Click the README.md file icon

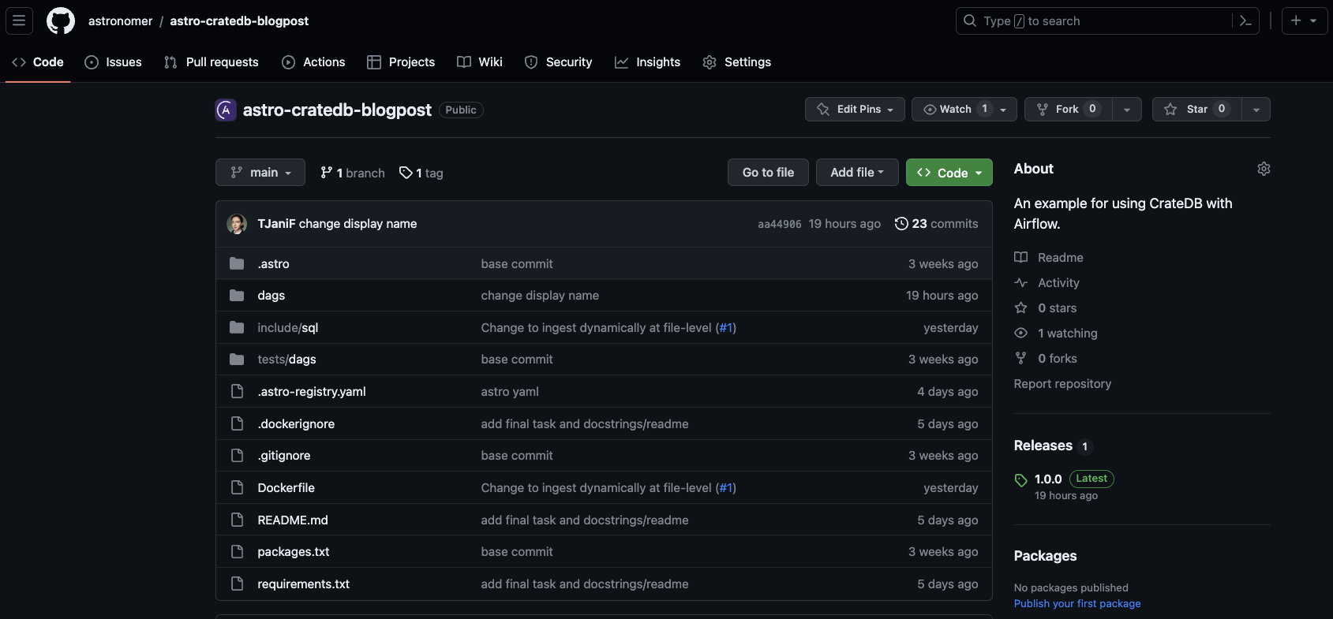pos(237,520)
